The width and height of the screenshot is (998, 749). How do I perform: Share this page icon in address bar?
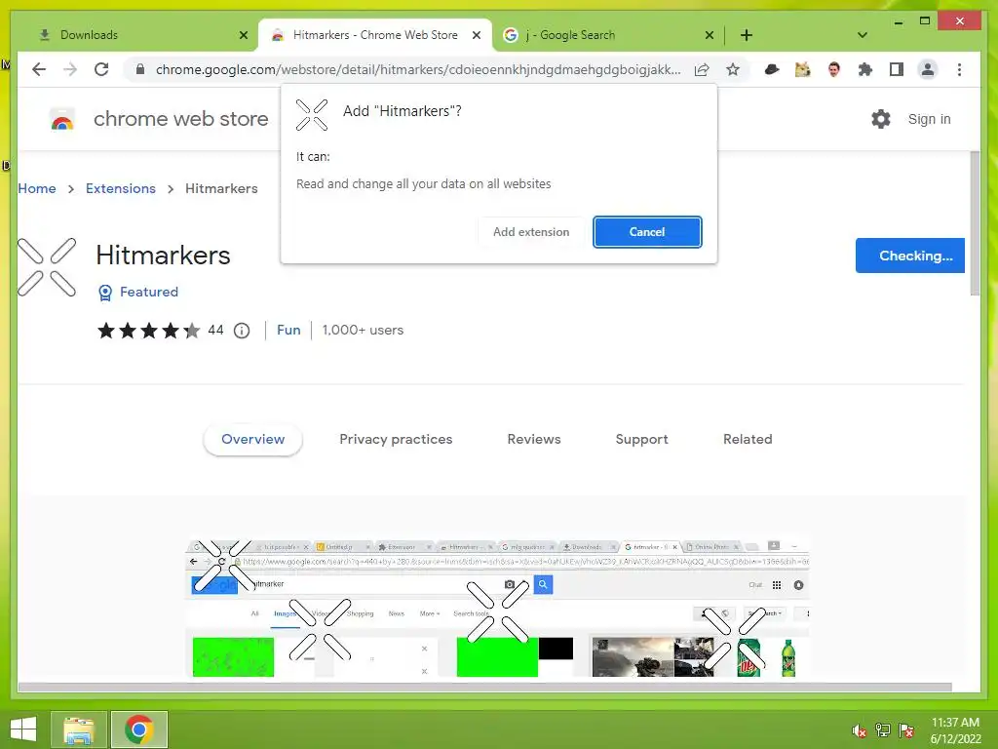click(x=702, y=69)
